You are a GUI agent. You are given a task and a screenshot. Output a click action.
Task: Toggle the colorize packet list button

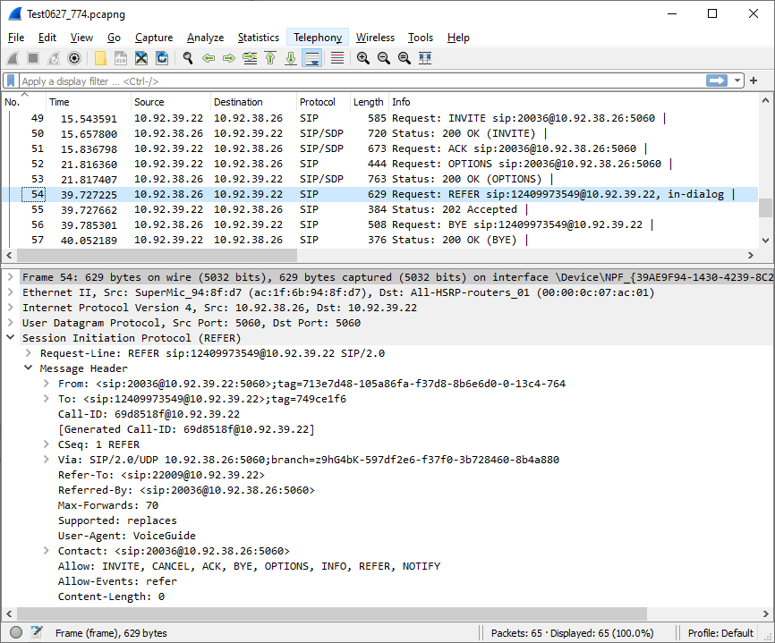337,58
